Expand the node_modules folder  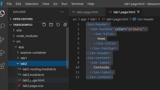14,36
